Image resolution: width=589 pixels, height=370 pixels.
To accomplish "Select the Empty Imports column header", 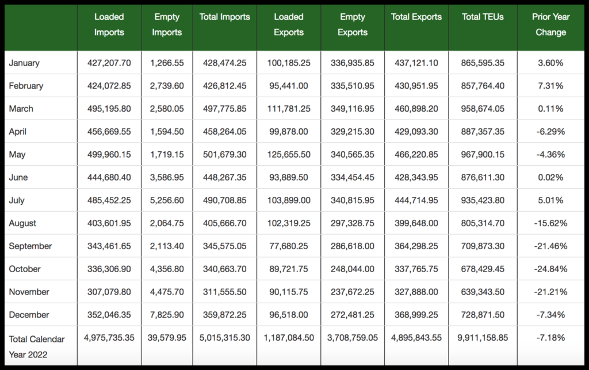I will click(166, 25).
